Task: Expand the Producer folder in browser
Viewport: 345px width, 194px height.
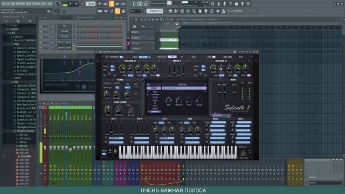Action: [25, 131]
